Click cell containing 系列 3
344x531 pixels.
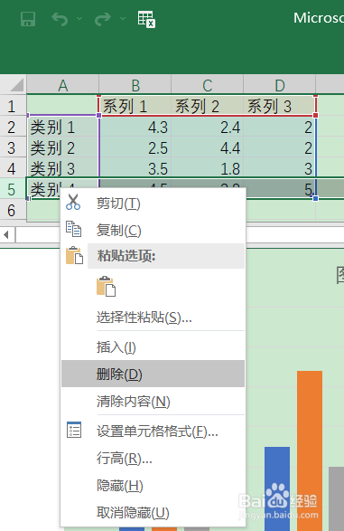tap(279, 106)
